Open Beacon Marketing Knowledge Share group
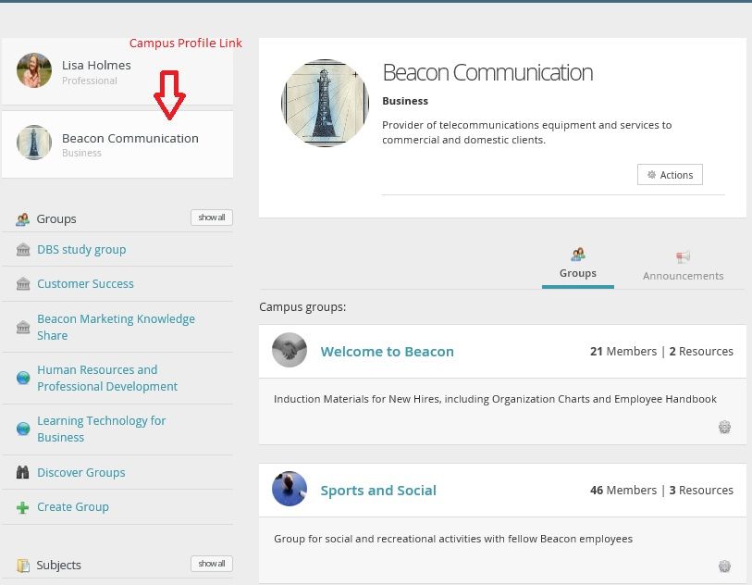The image size is (752, 585). click(116, 327)
